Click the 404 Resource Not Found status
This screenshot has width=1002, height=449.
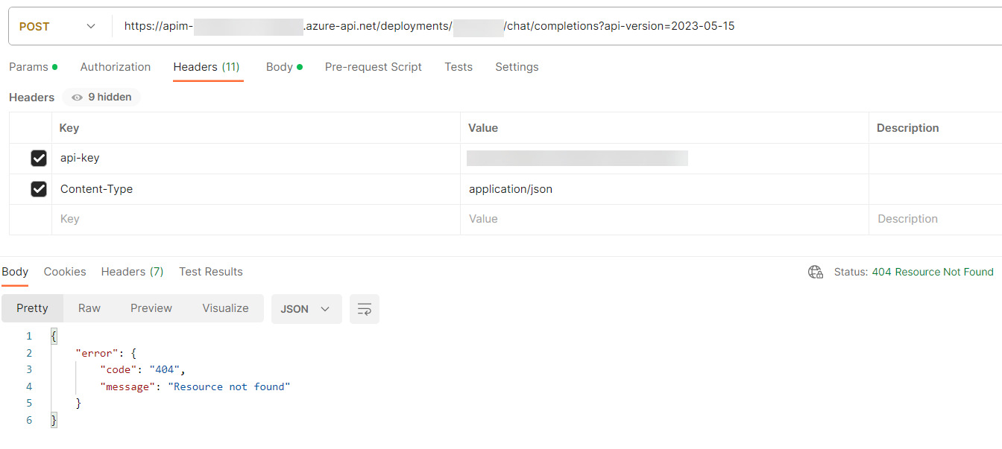point(933,272)
